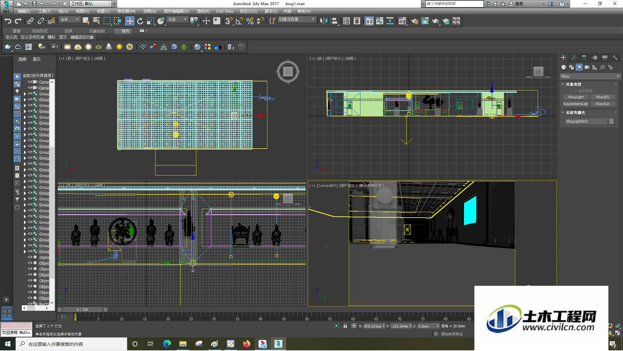The width and height of the screenshot is (623, 351).
Task: Open the Rendered Frame Window
Action: (425, 21)
